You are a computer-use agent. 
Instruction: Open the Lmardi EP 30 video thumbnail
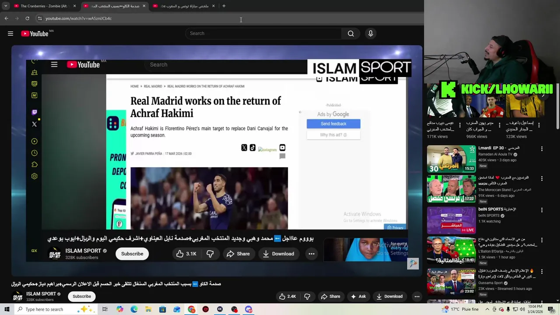click(451, 159)
